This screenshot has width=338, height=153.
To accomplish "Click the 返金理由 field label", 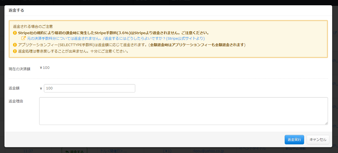I will (16, 101).
